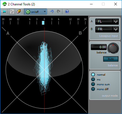Click the Auto balance button

(x=111, y=59)
